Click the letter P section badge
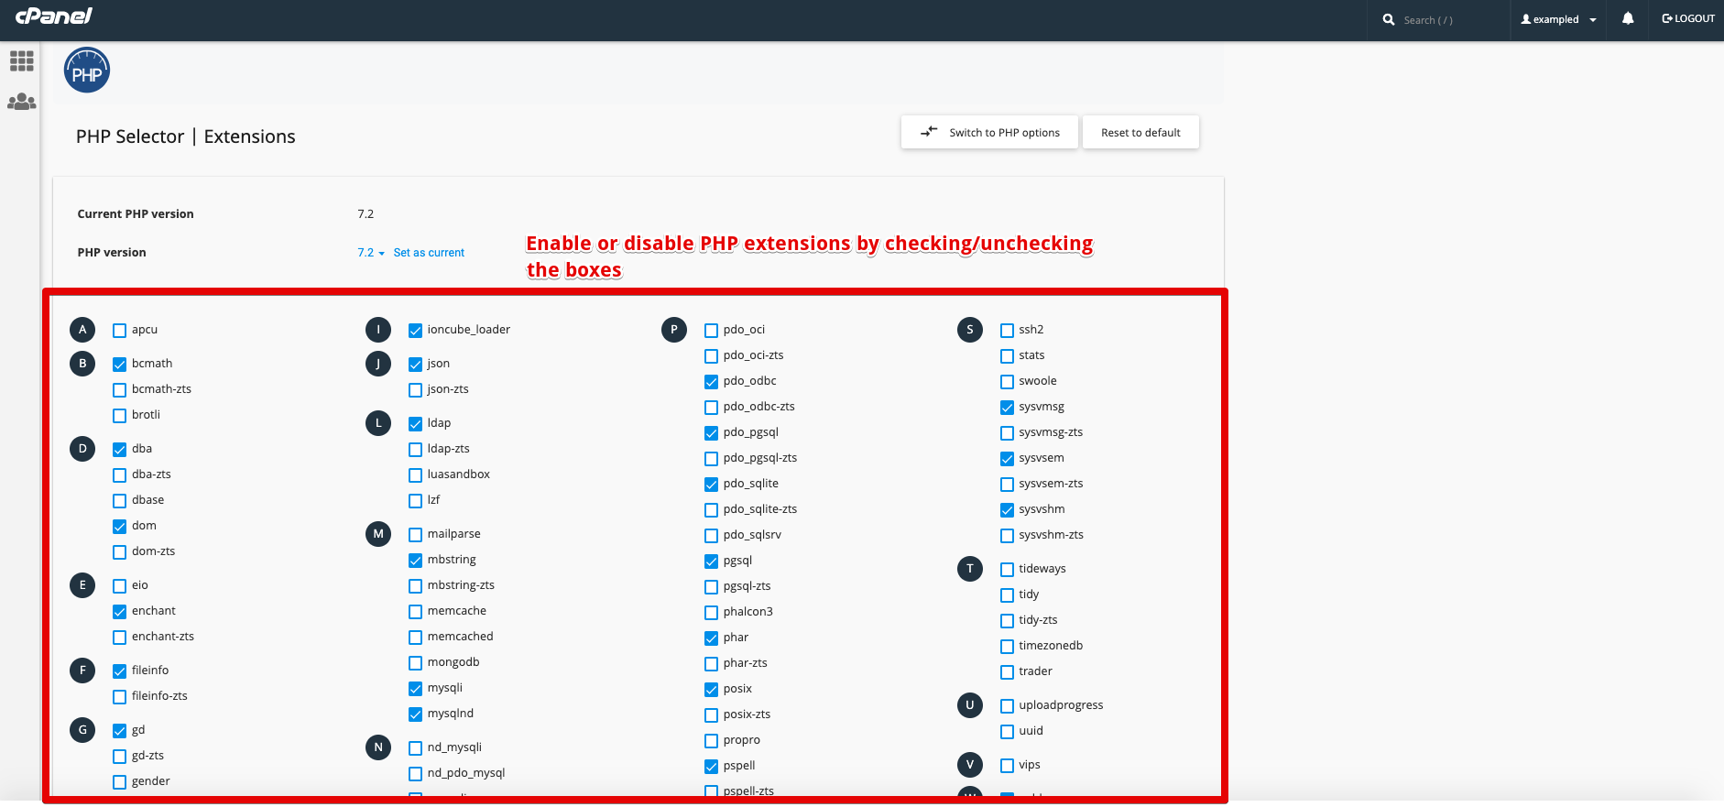The image size is (1724, 807). point(674,330)
